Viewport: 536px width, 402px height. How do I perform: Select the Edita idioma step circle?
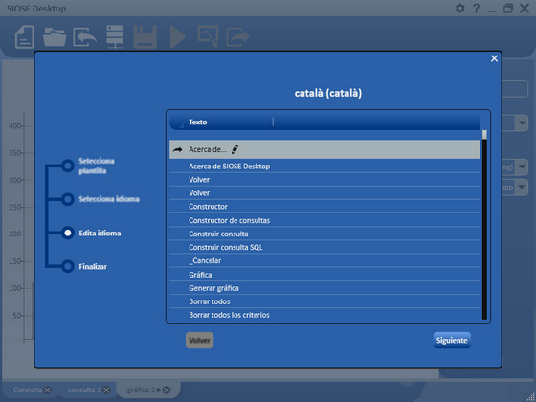click(68, 233)
